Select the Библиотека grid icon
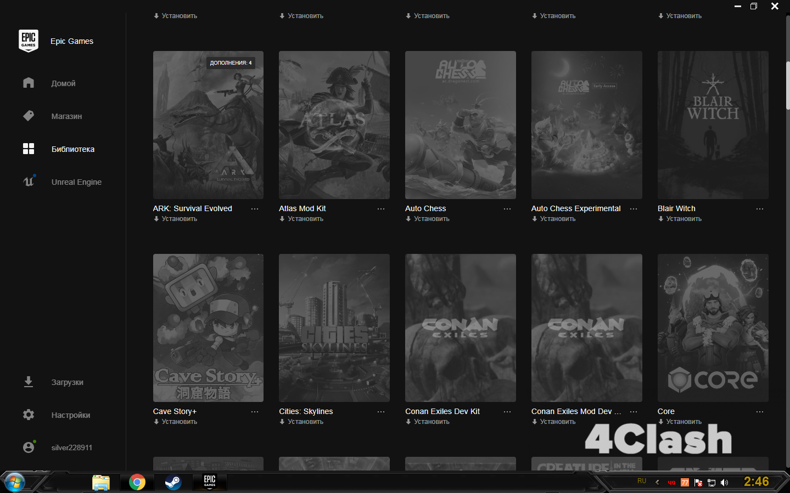Image resolution: width=790 pixels, height=493 pixels. pos(29,149)
